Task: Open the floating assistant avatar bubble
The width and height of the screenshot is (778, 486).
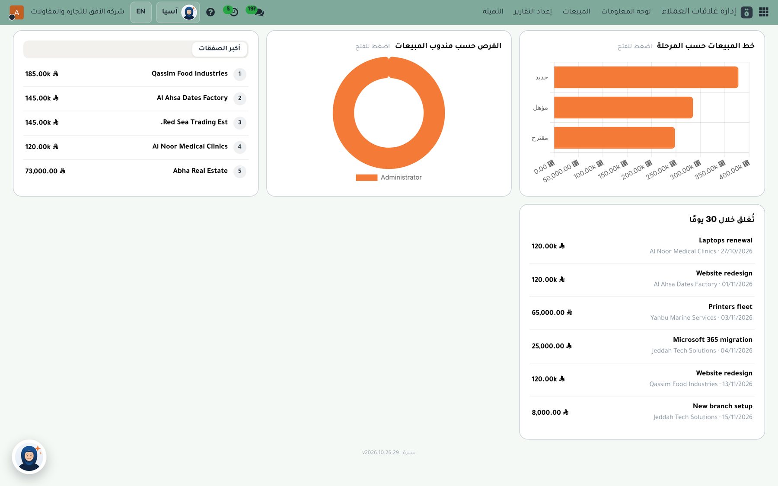Action: click(29, 457)
